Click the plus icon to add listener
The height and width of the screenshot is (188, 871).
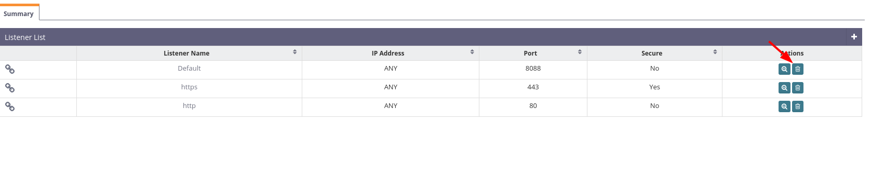(854, 37)
